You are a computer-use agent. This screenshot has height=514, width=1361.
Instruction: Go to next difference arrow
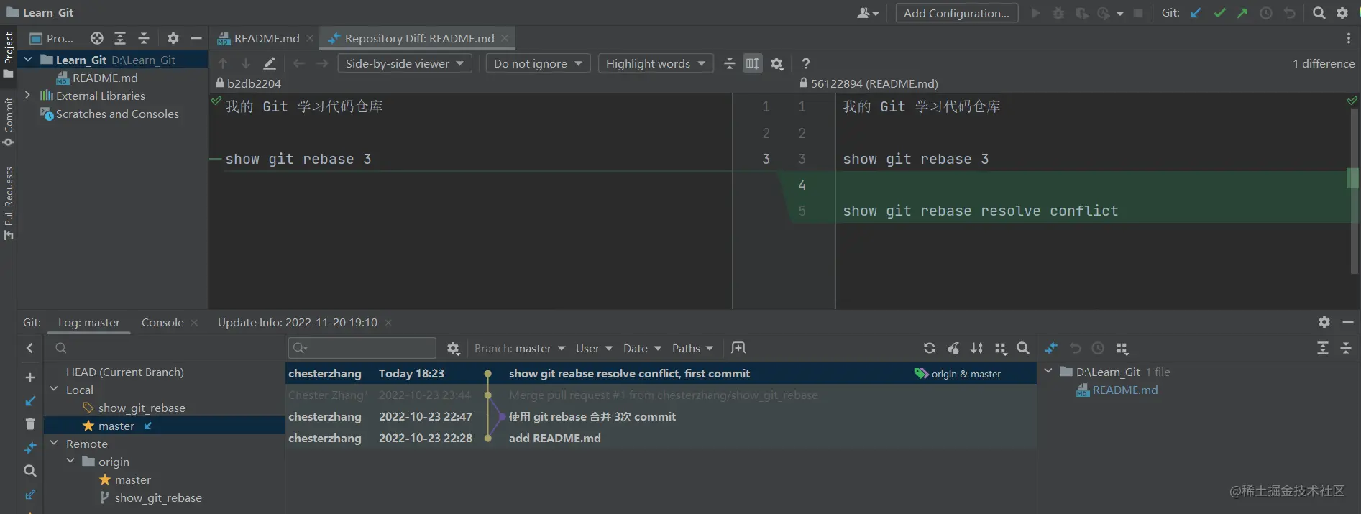[246, 63]
